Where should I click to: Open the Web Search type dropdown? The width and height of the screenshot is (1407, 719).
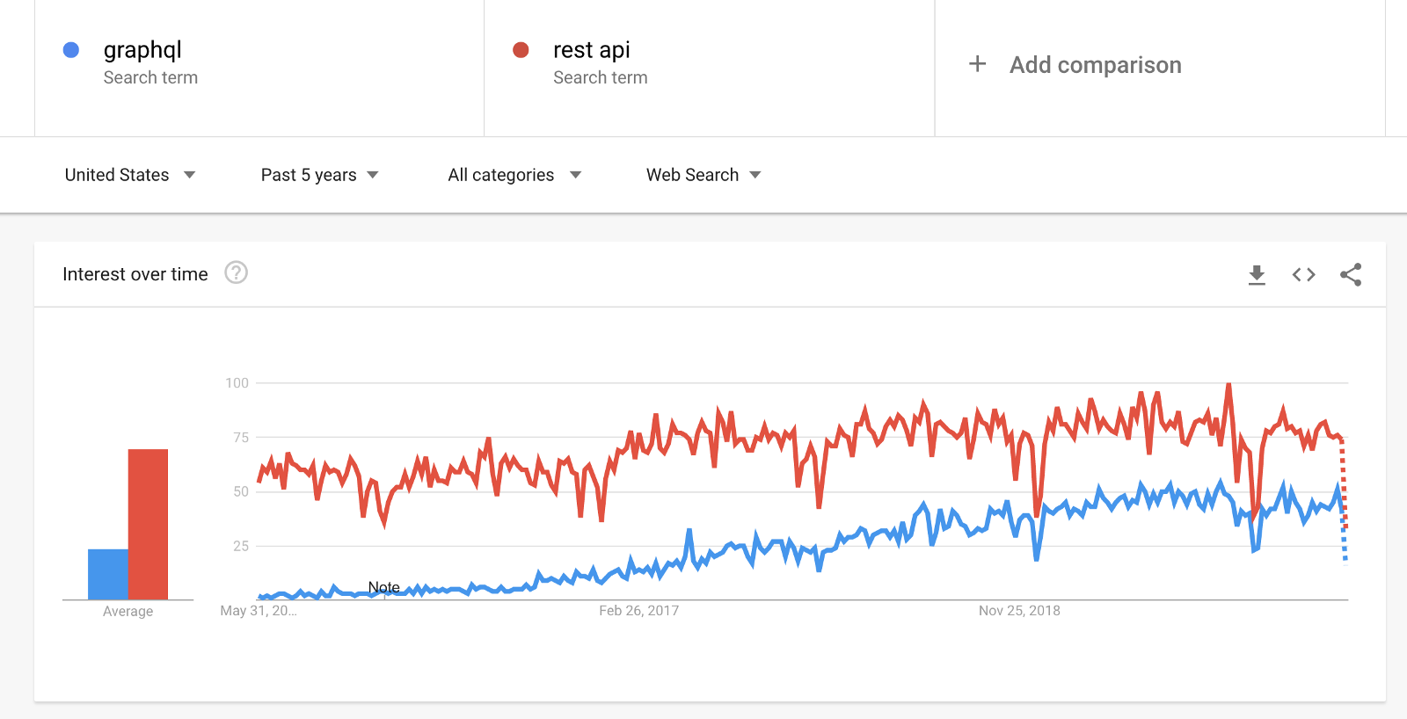[703, 175]
